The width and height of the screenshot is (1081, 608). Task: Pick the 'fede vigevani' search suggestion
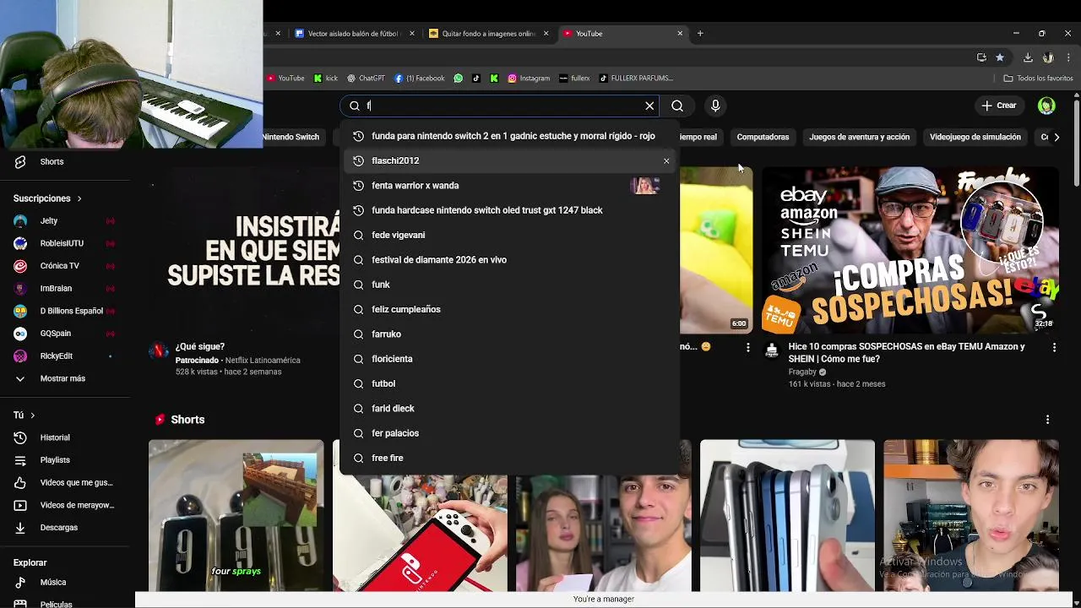pyautogui.click(x=510, y=235)
